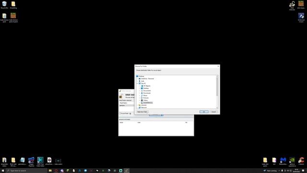Open the notification center icon
Image resolution: width=307 pixels, height=173 pixels.
303,171
